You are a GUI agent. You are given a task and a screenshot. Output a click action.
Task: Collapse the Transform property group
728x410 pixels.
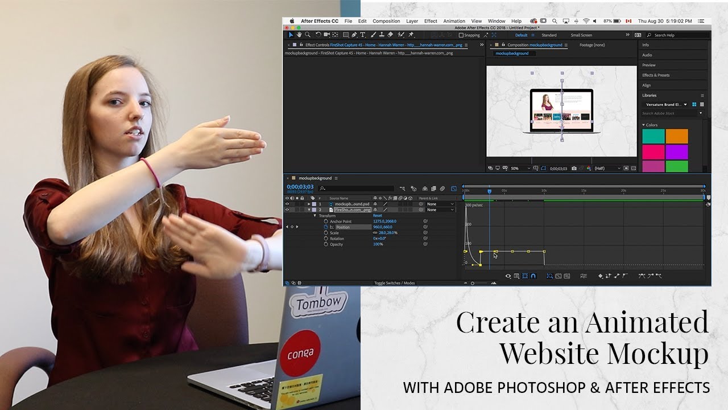click(x=315, y=216)
